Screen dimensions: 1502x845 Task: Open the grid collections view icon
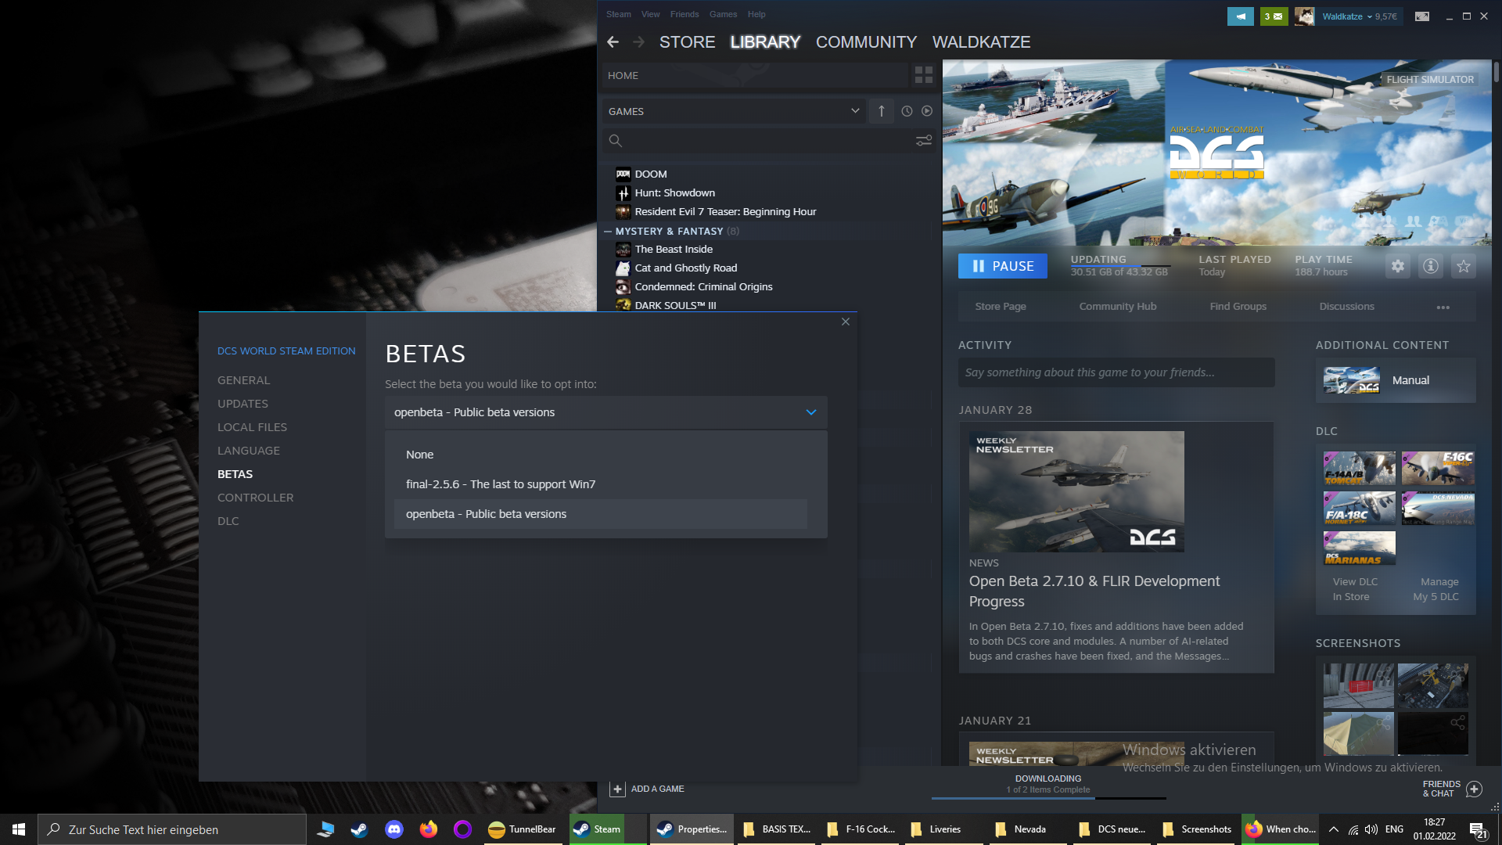click(x=924, y=75)
